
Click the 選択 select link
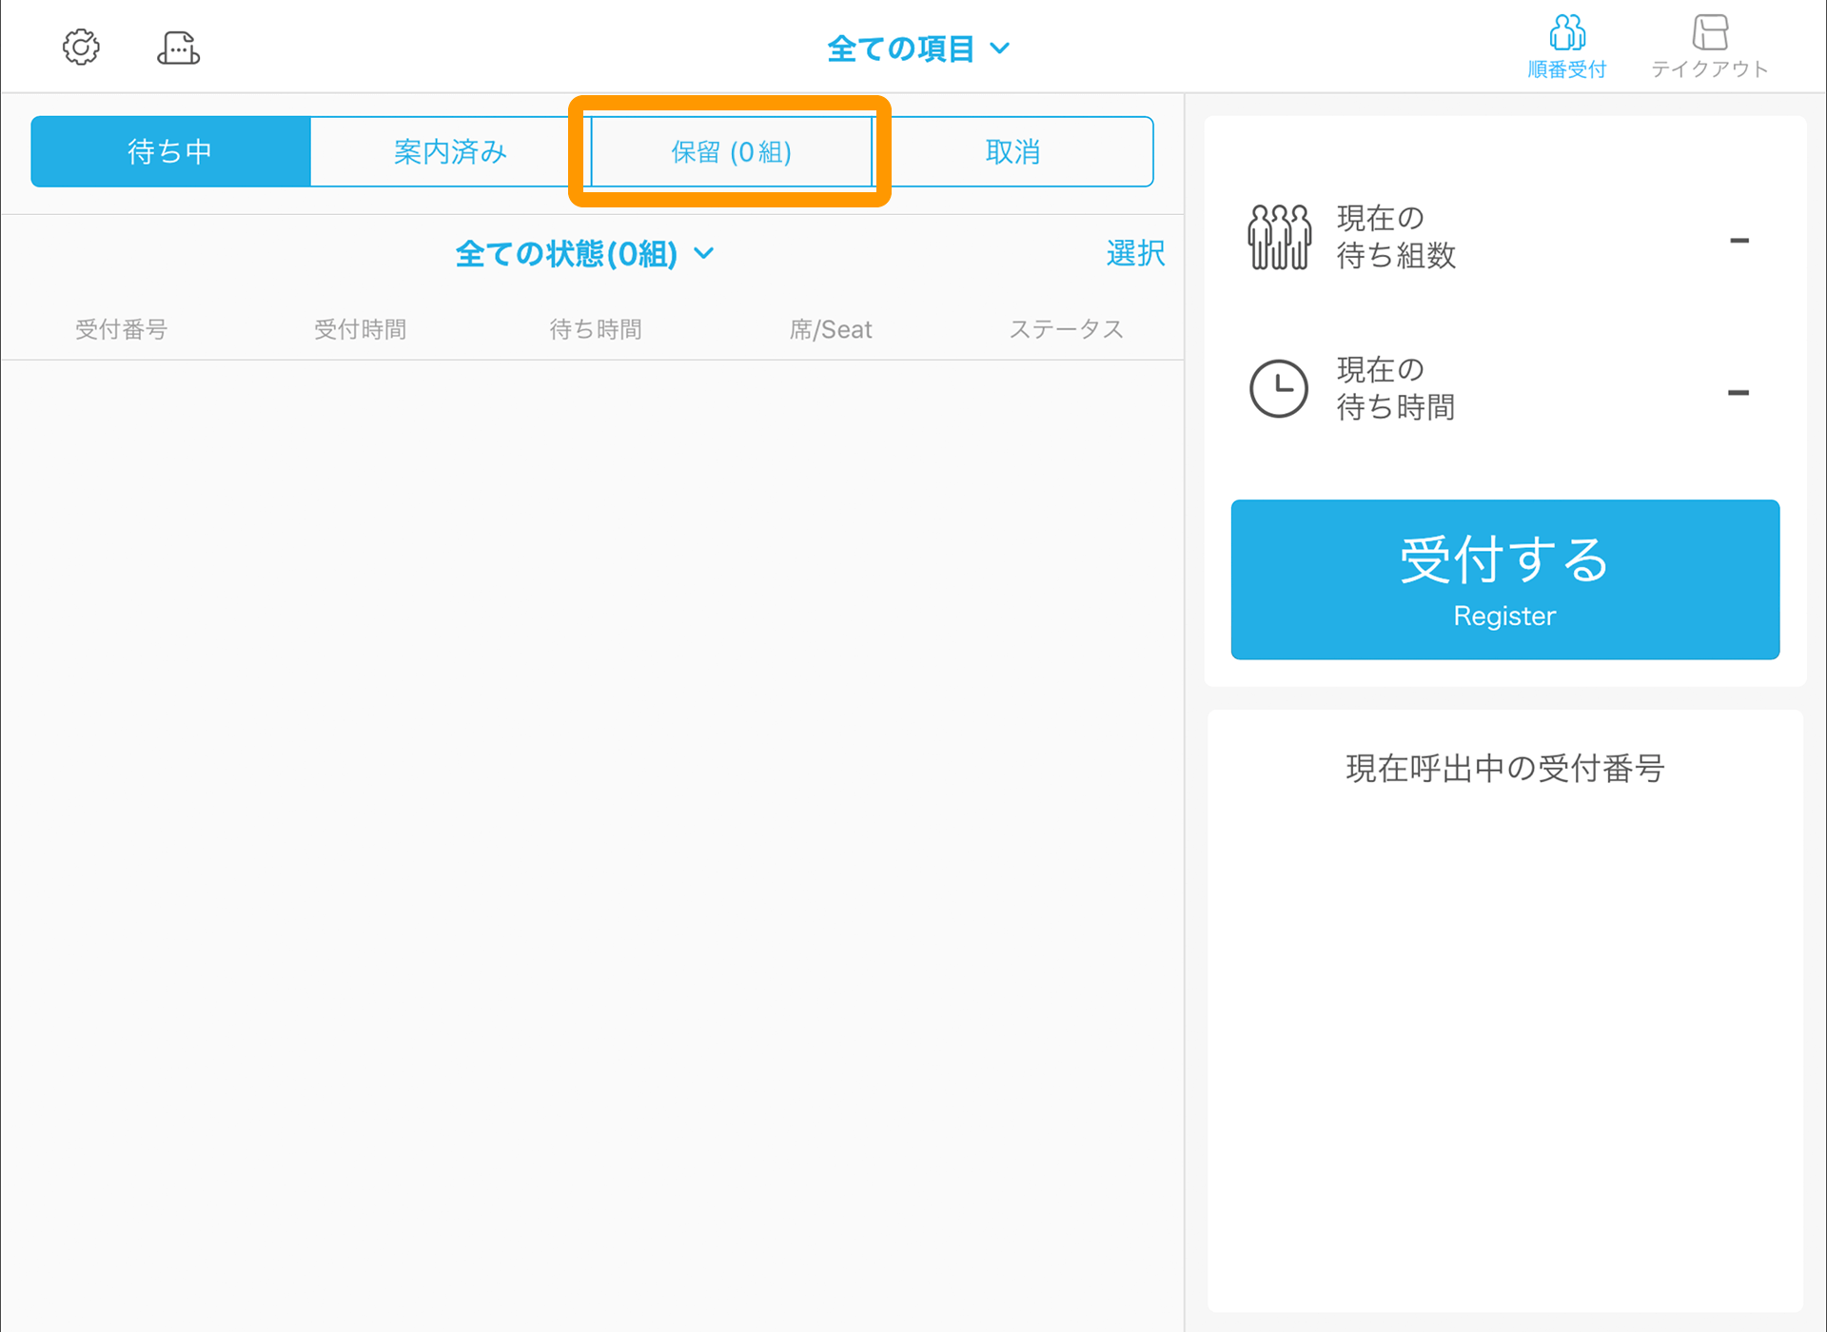(1135, 254)
